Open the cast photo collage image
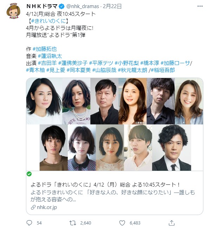 115,124
